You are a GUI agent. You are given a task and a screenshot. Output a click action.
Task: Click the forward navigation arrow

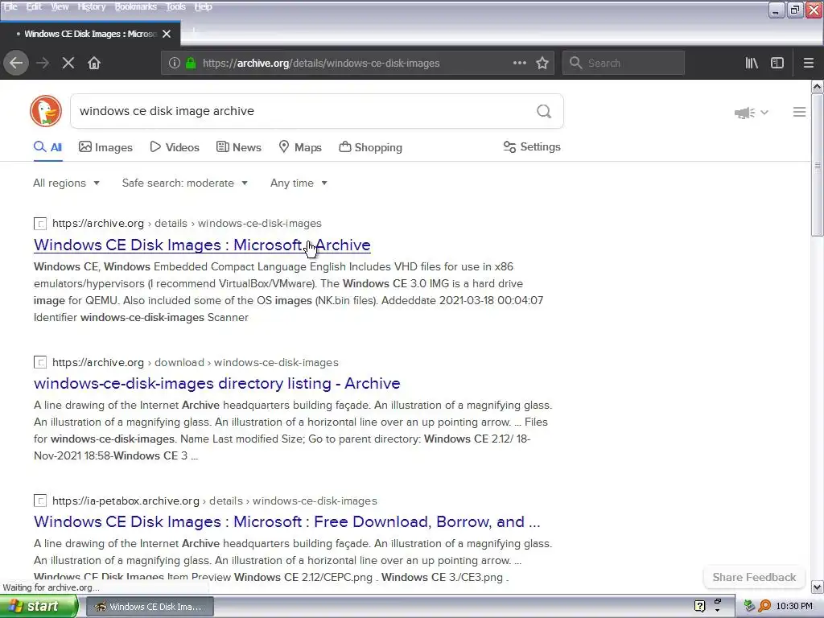tap(43, 63)
